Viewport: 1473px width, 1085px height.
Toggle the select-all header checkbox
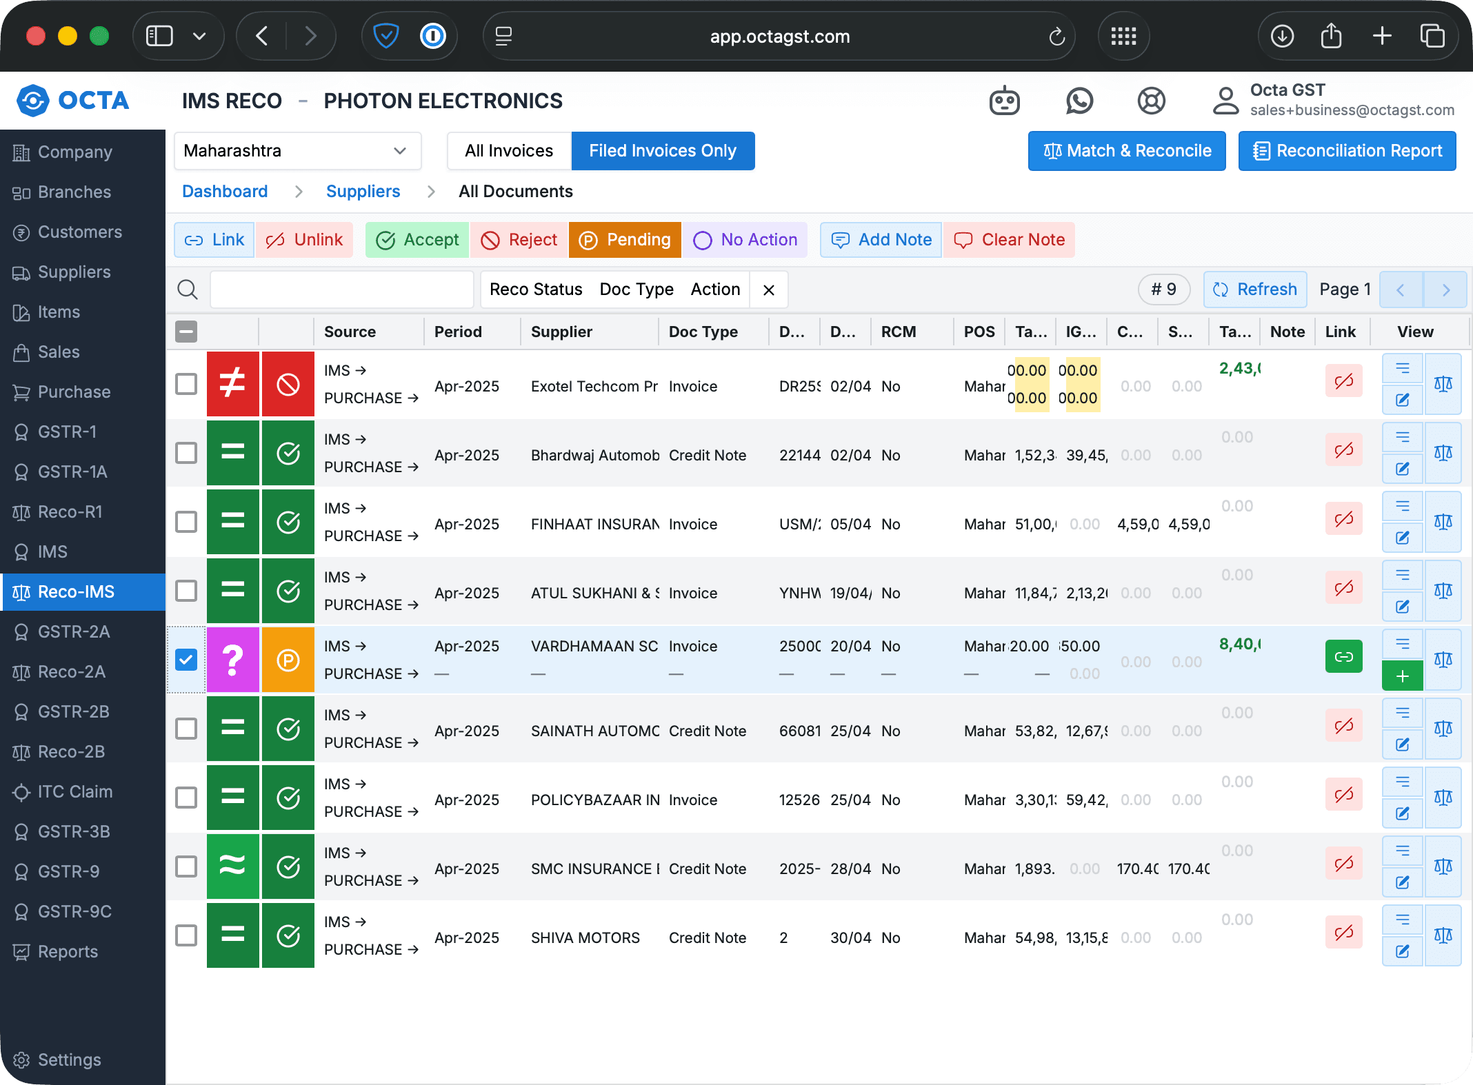[x=186, y=332]
